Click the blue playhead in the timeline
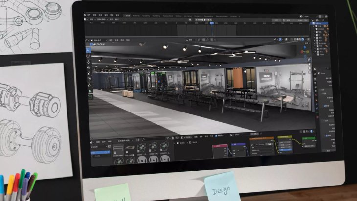 click(211, 23)
